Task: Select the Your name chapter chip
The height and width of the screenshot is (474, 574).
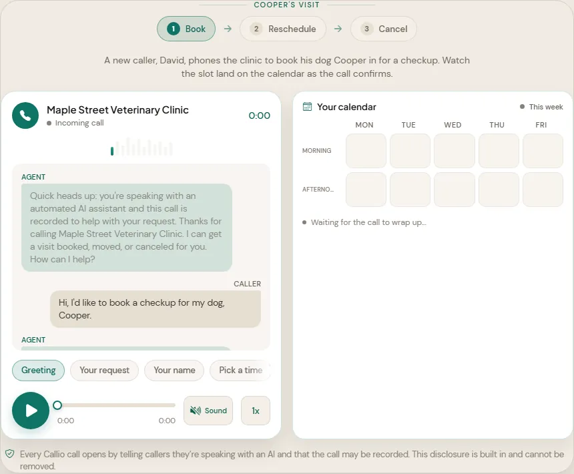Action: click(174, 371)
